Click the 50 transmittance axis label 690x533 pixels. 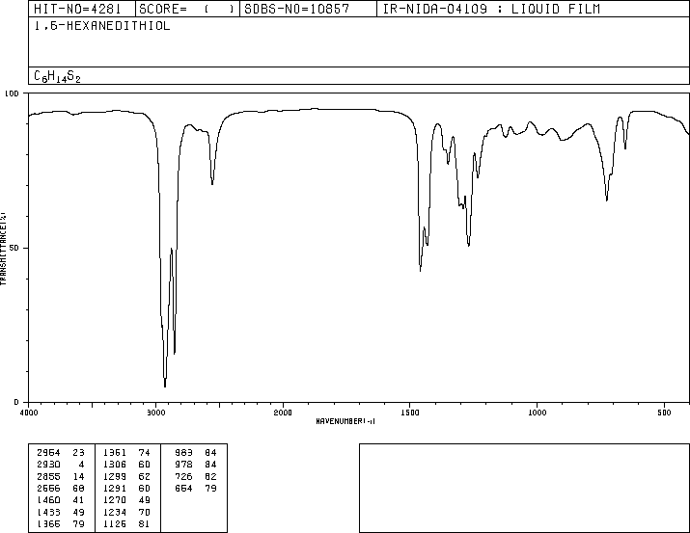click(14, 248)
